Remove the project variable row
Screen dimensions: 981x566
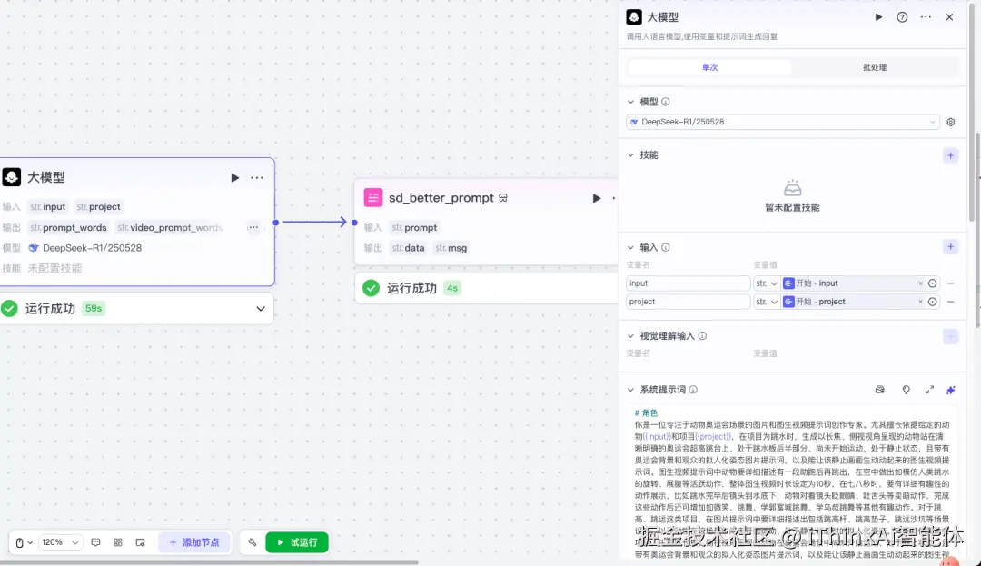pos(950,302)
